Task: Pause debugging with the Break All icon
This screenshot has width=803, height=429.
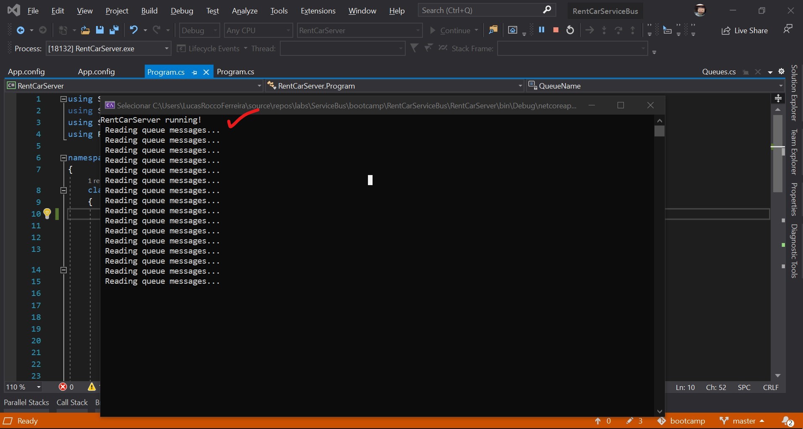Action: [x=542, y=30]
